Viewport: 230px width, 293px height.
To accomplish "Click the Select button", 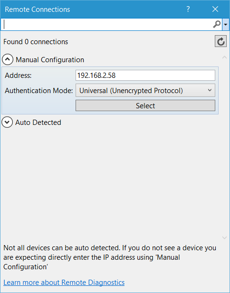I will pos(145,105).
